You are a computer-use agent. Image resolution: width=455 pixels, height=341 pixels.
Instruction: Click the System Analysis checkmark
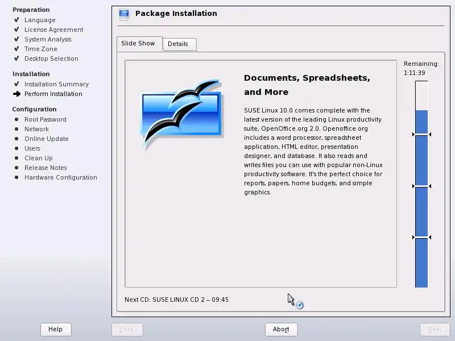pos(16,39)
